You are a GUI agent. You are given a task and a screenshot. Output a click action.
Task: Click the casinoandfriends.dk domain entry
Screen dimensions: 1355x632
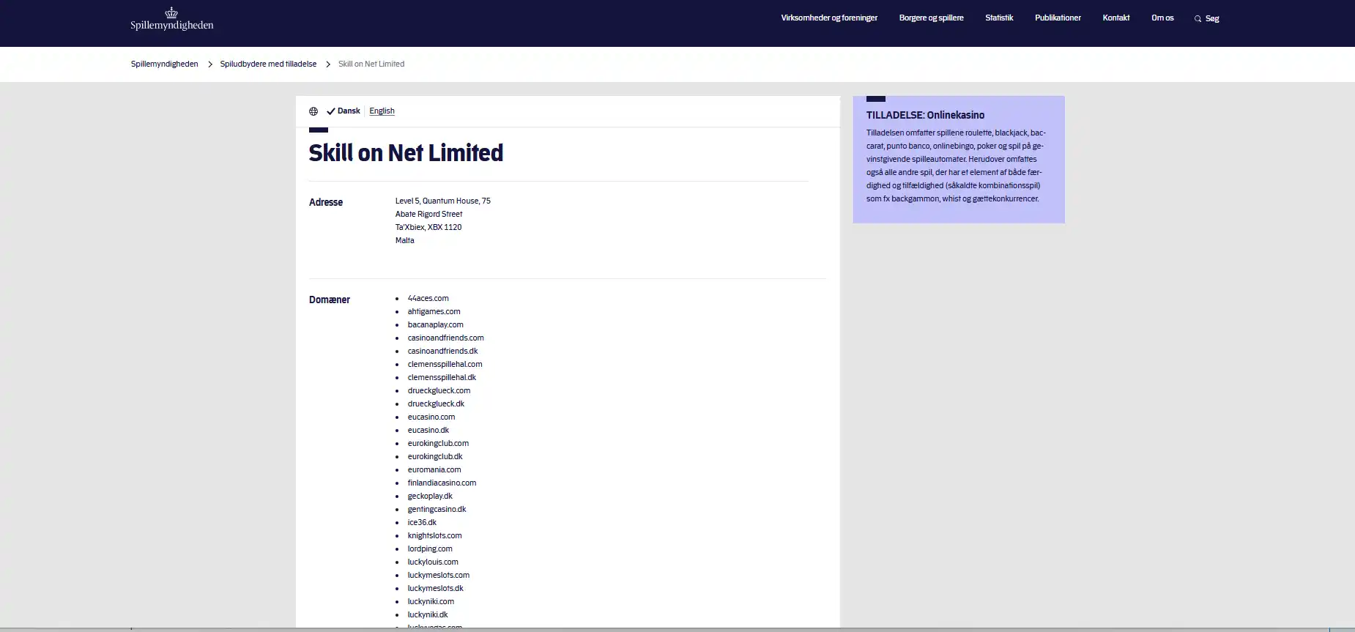point(443,352)
